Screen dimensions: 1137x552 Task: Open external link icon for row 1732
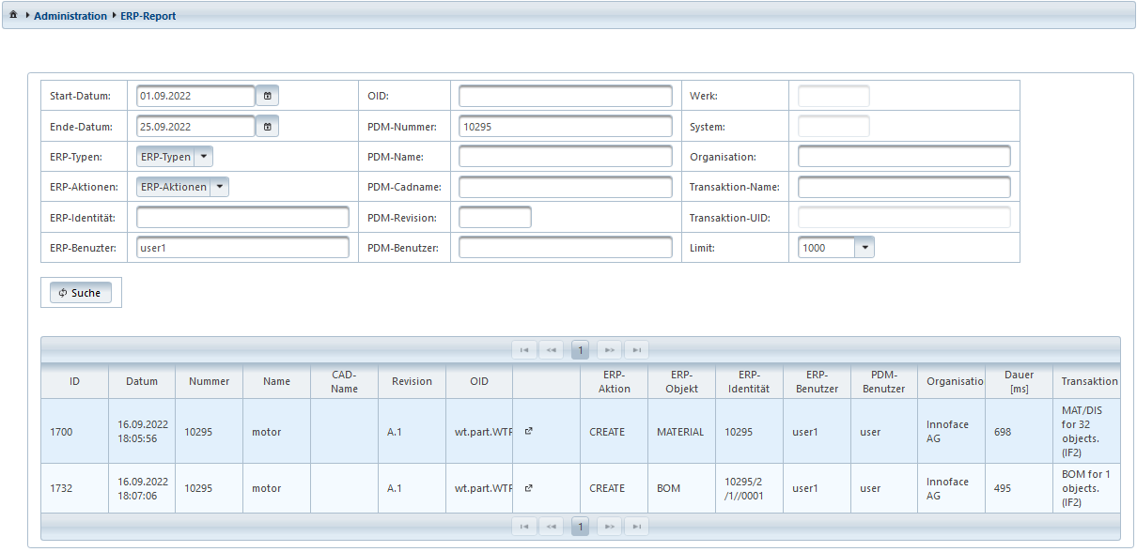point(528,488)
